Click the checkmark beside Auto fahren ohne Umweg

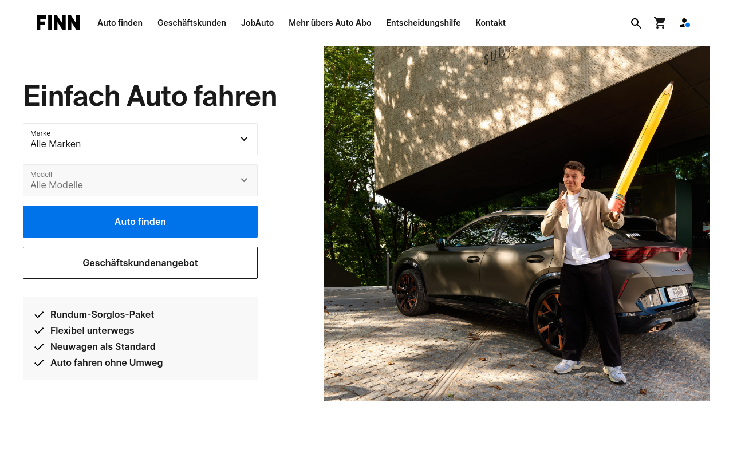coord(39,362)
